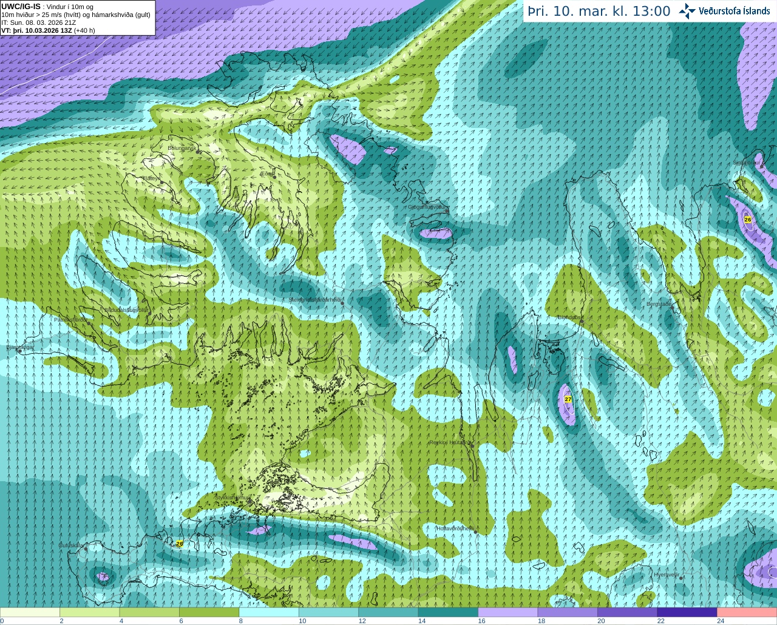Click the Veðurstofa Íslands logo icon
The width and height of the screenshot is (777, 625).
tap(687, 11)
